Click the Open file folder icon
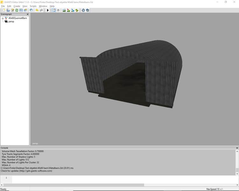Image resolution: width=239 pixels, height=191 pixels. [x=8, y=10]
